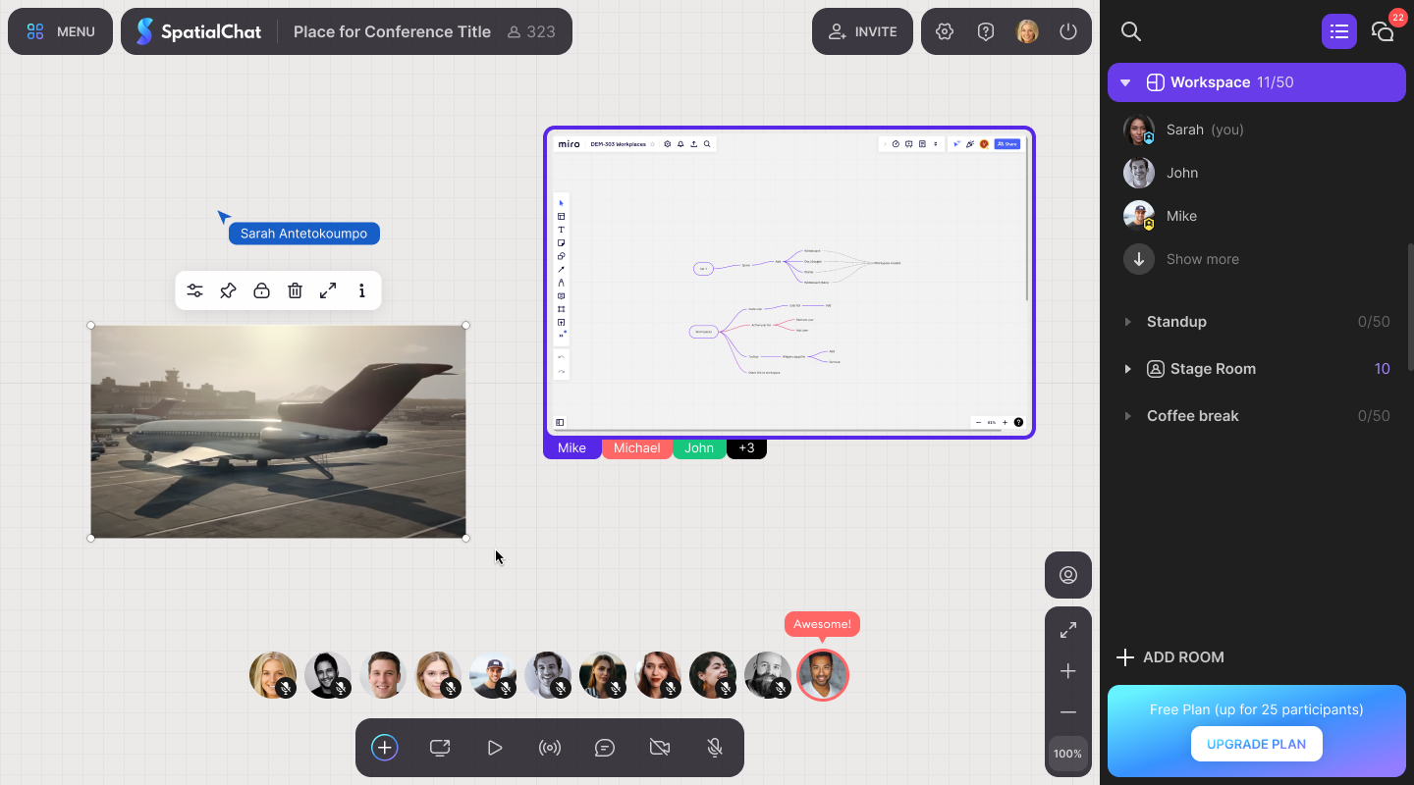The image size is (1414, 785).
Task: Toggle the rooms list panel icon
Action: [x=1338, y=31]
